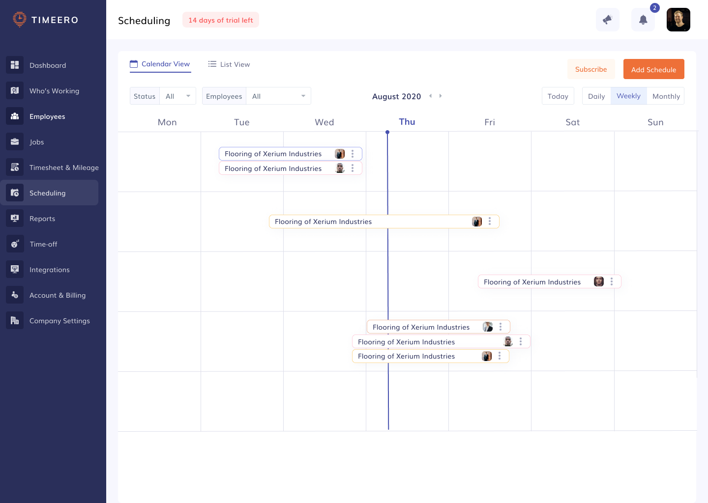Open the Dashboard sidebar icon
Screen dimensions: 708x503
15,65
